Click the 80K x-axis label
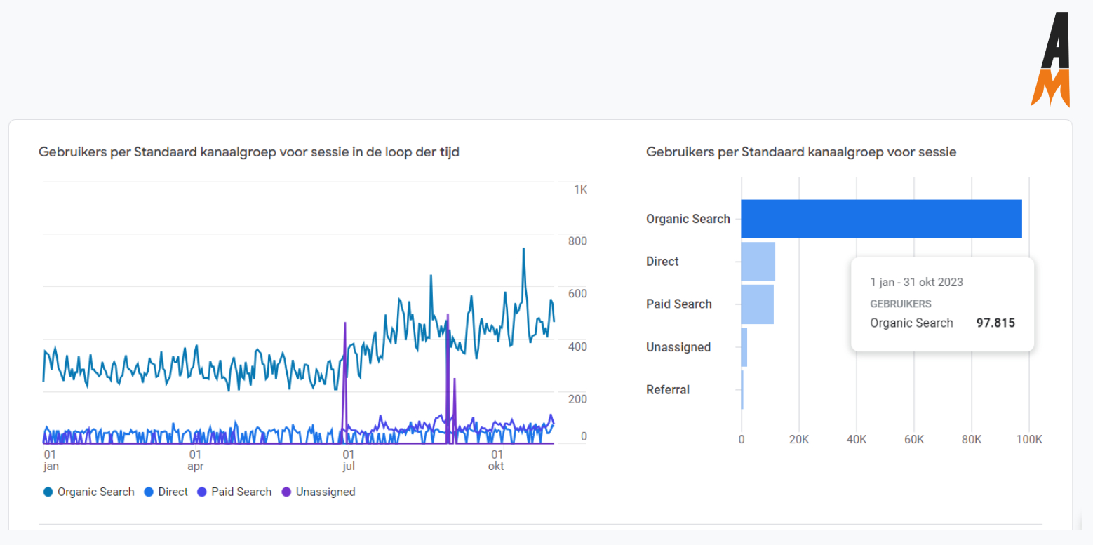This screenshot has width=1093, height=545. tap(972, 440)
